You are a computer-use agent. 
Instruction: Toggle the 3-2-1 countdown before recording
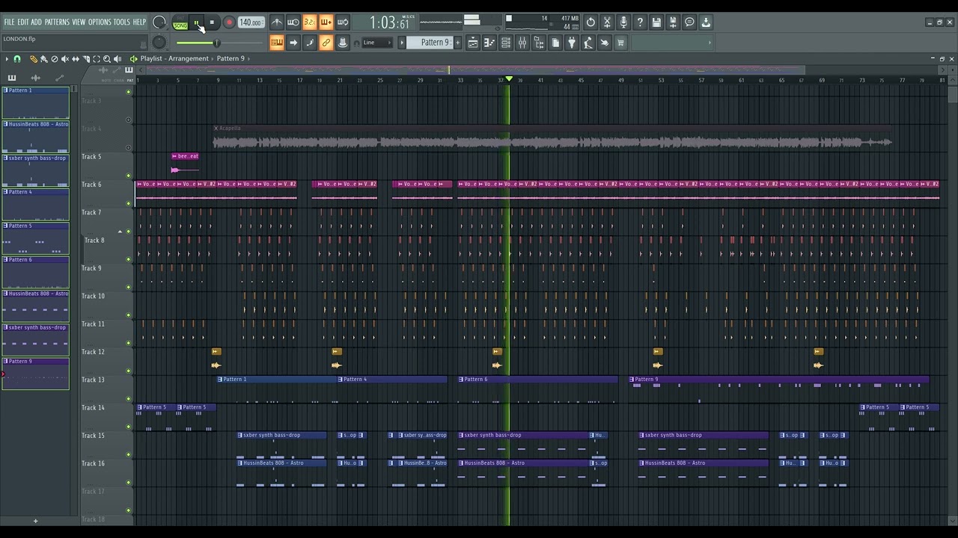point(310,22)
